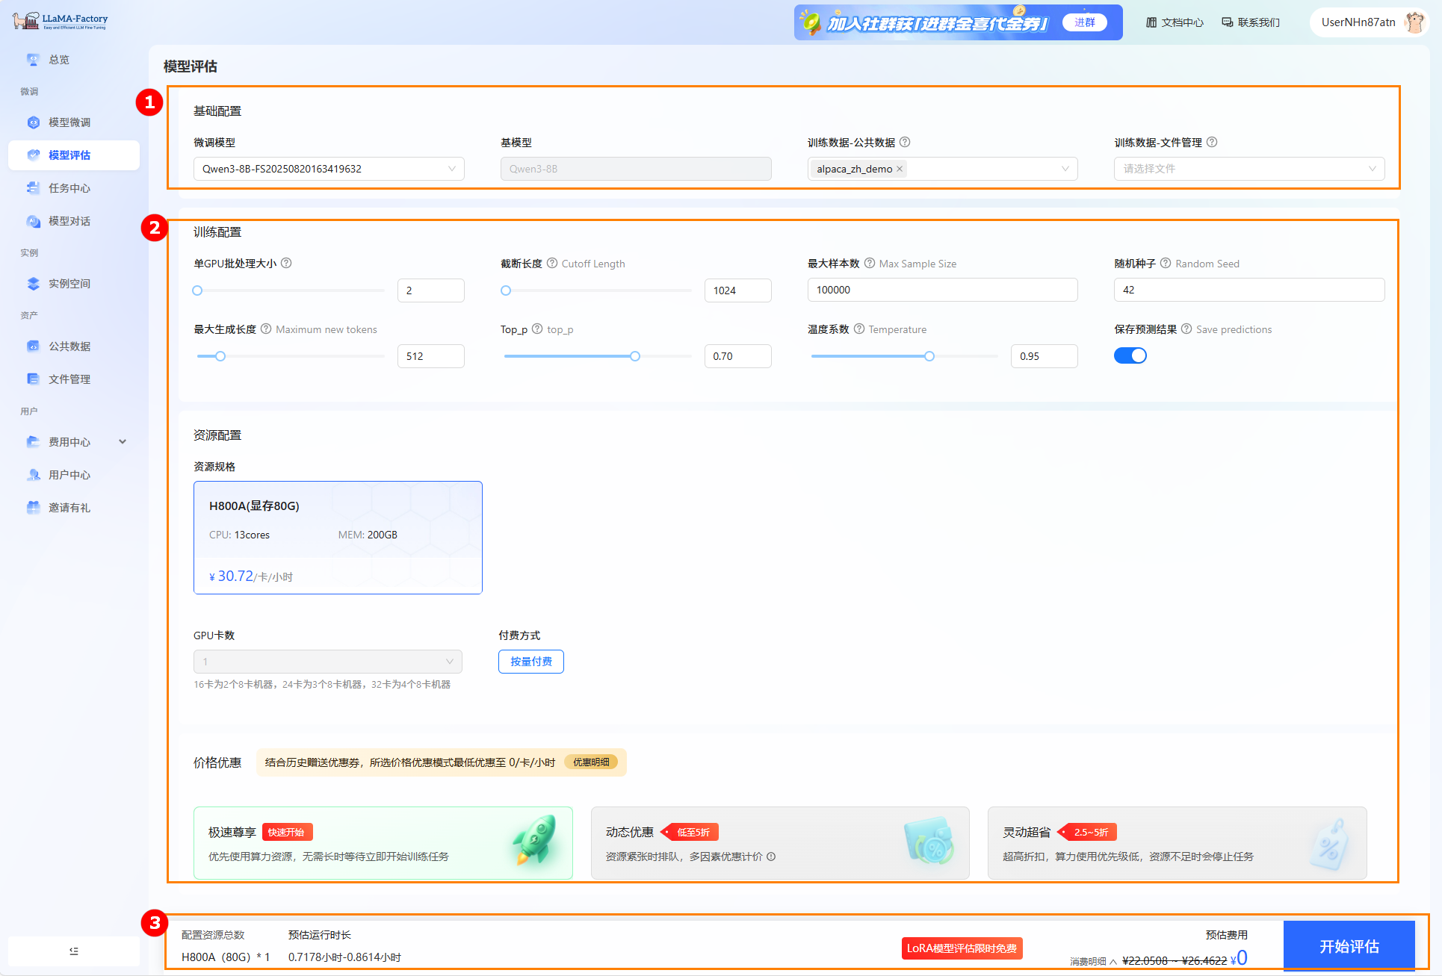Click the LLaMA-Factory logo
The height and width of the screenshot is (976, 1442).
pyautogui.click(x=60, y=21)
